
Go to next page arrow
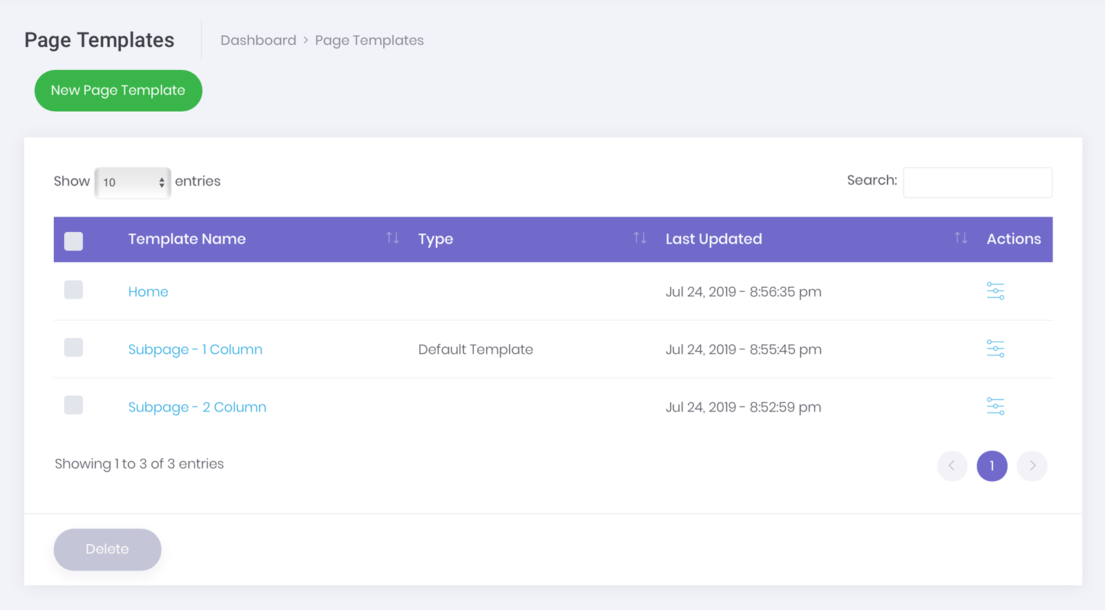point(1032,466)
